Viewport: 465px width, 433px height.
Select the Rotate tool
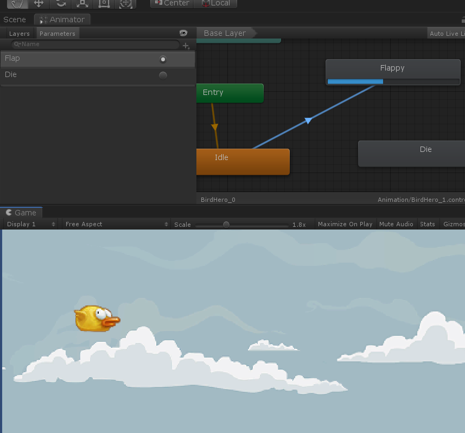tap(60, 4)
